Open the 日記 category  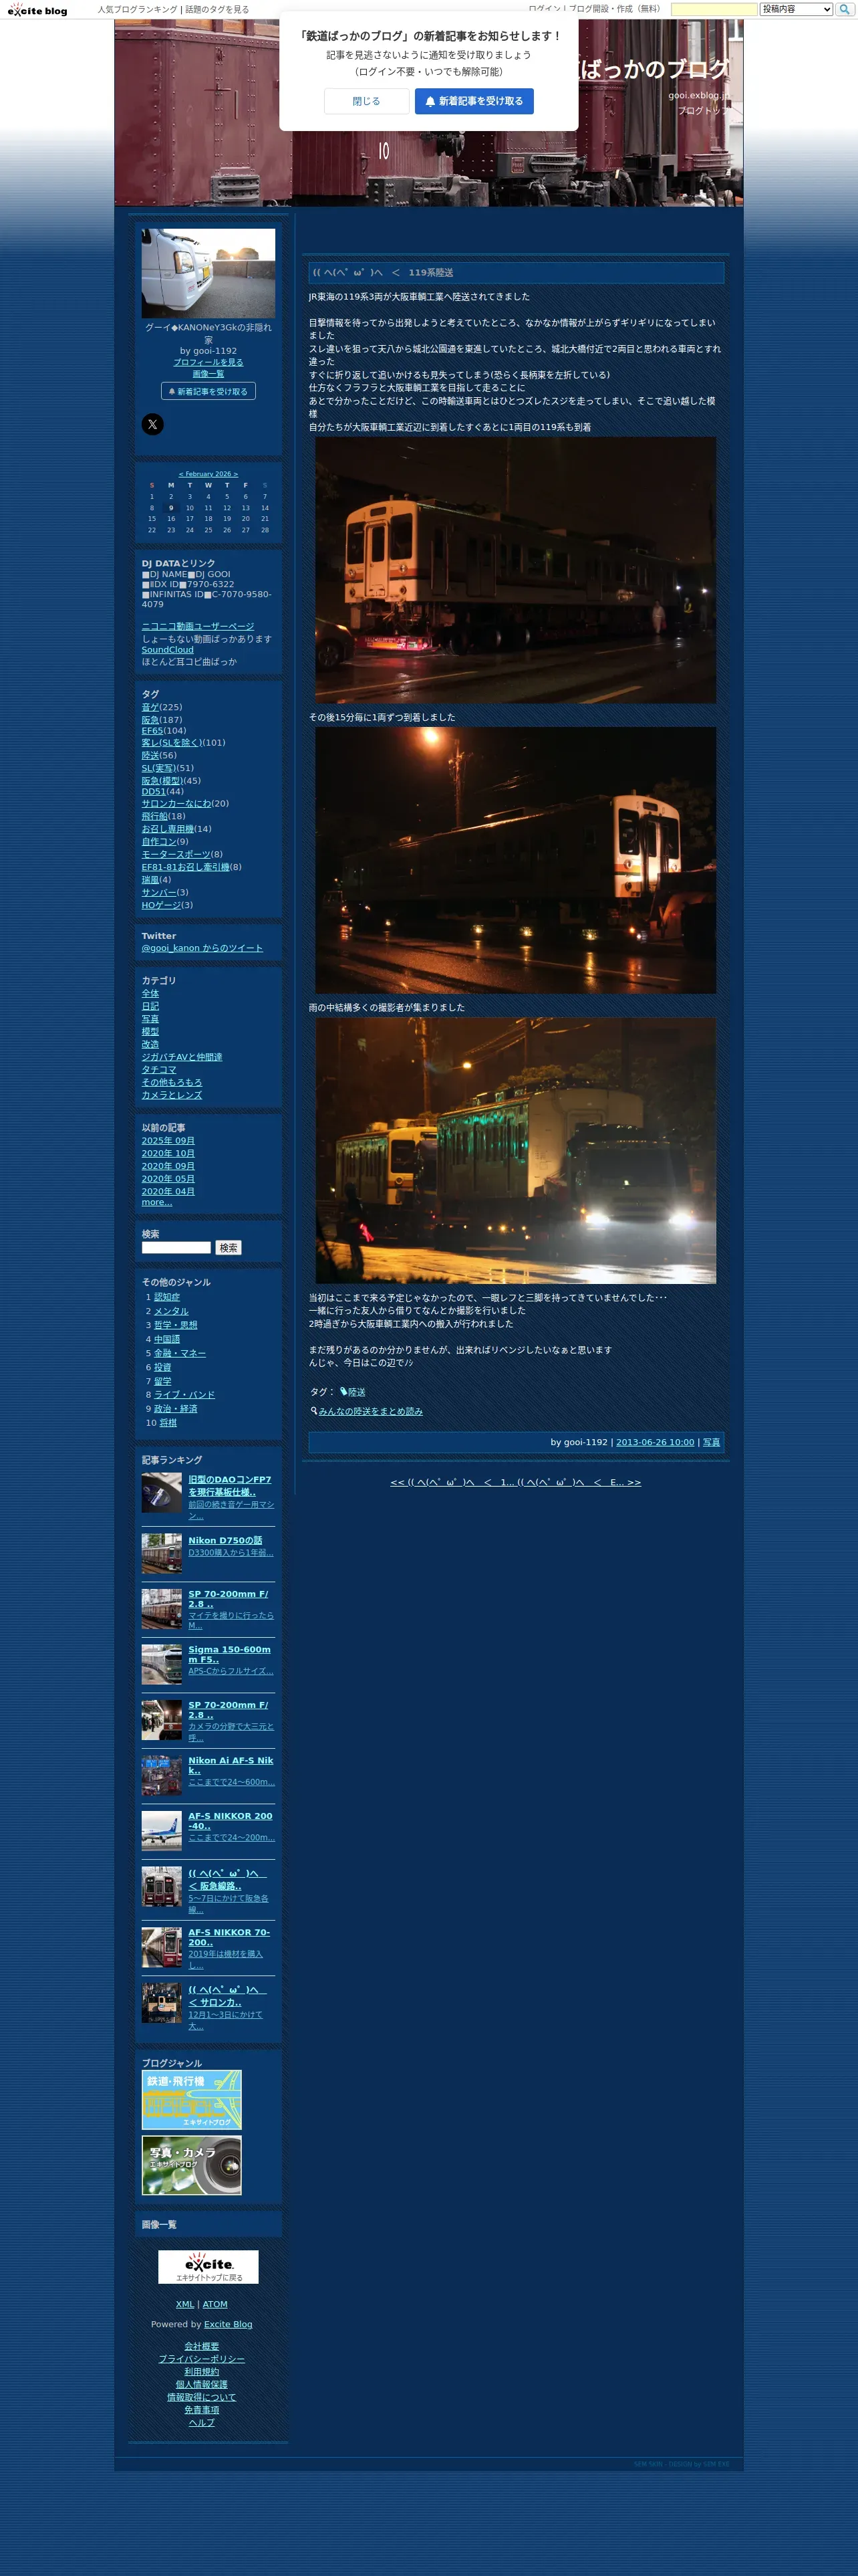point(150,1006)
